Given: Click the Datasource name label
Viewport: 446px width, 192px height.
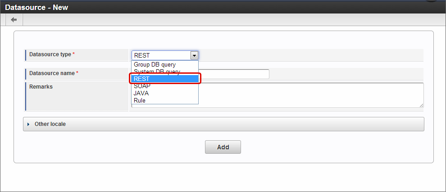Looking at the screenshot, I should point(52,73).
